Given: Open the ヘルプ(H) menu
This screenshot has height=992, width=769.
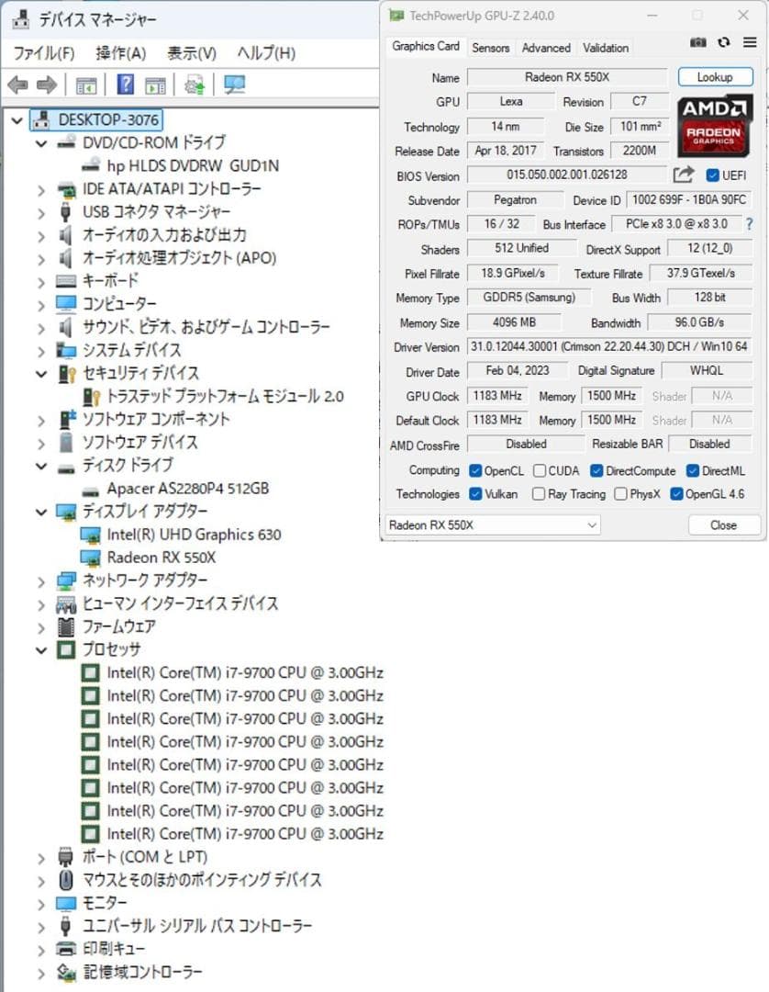Looking at the screenshot, I should (x=266, y=53).
